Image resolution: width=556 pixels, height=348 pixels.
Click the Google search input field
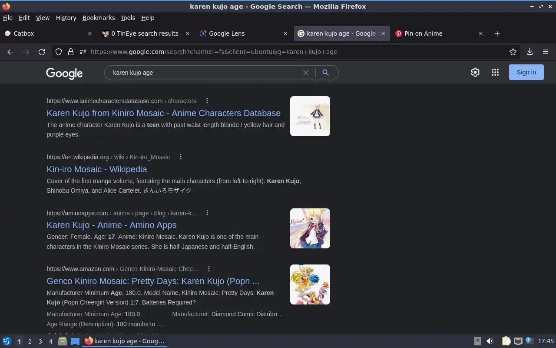click(204, 73)
